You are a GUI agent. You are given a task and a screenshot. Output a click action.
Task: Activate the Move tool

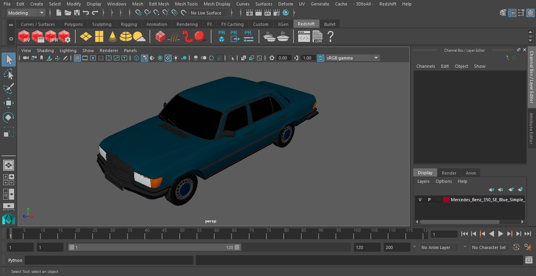pos(9,103)
